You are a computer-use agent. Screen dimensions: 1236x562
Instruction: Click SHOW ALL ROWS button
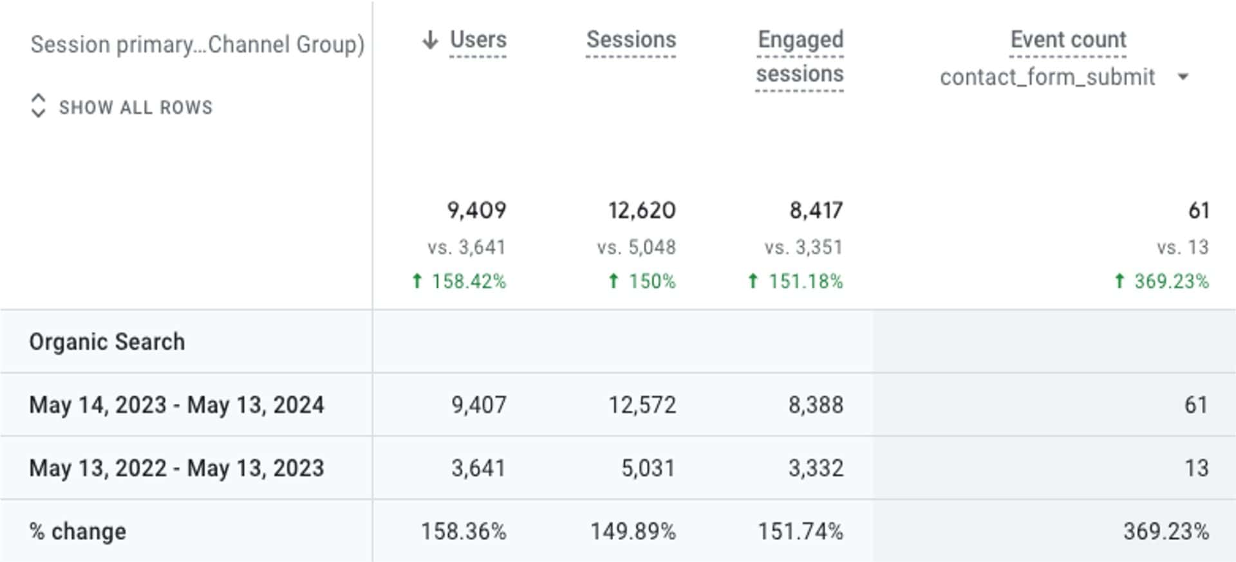point(135,107)
